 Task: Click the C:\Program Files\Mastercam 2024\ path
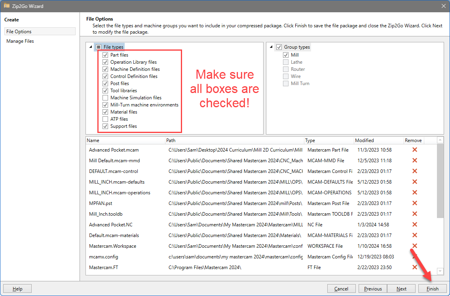pos(205,268)
